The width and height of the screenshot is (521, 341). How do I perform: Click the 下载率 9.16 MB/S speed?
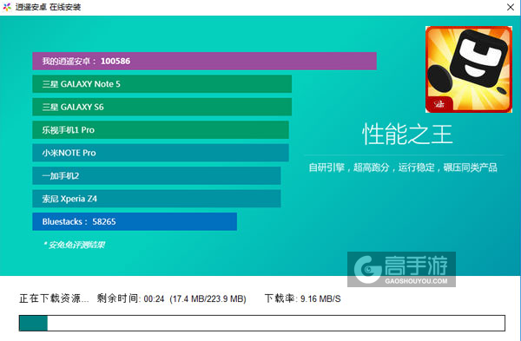pos(303,298)
